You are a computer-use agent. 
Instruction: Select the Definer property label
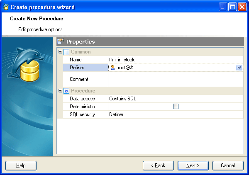[77, 68]
